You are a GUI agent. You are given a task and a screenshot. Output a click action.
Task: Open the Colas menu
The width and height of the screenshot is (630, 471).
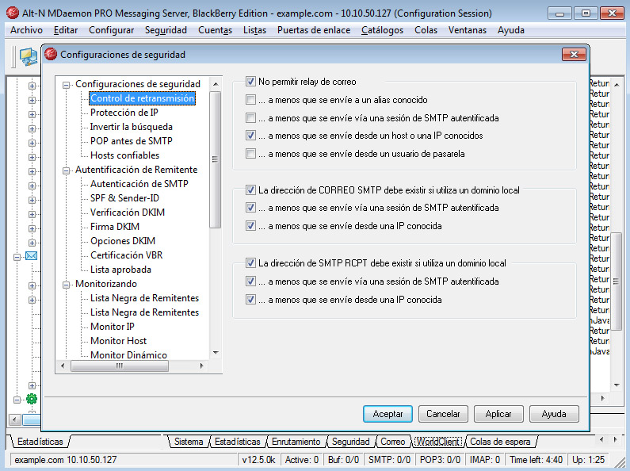(426, 30)
